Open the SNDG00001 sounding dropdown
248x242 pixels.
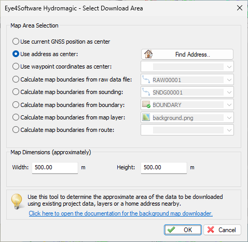click(x=187, y=92)
